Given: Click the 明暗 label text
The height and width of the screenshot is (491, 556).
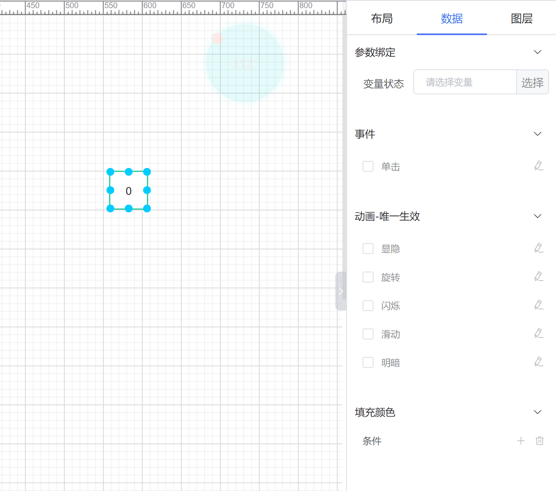Looking at the screenshot, I should [x=391, y=363].
